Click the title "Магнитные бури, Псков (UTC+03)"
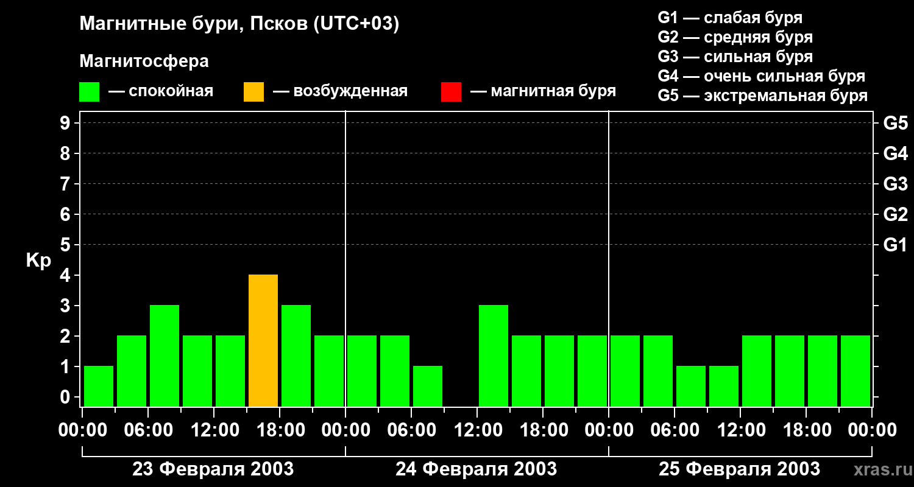 pyautogui.click(x=239, y=24)
